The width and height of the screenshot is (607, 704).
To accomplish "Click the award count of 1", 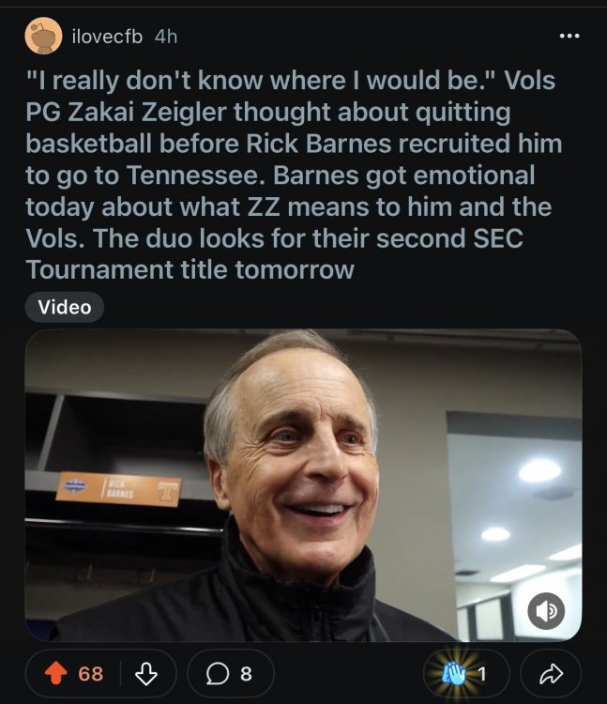I will click(482, 673).
